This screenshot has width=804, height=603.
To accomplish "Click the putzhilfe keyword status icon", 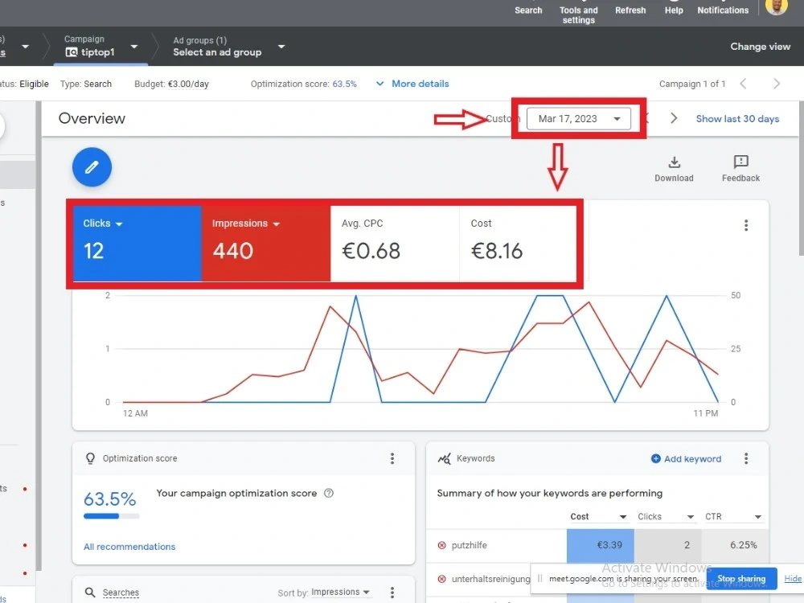I will pos(441,545).
